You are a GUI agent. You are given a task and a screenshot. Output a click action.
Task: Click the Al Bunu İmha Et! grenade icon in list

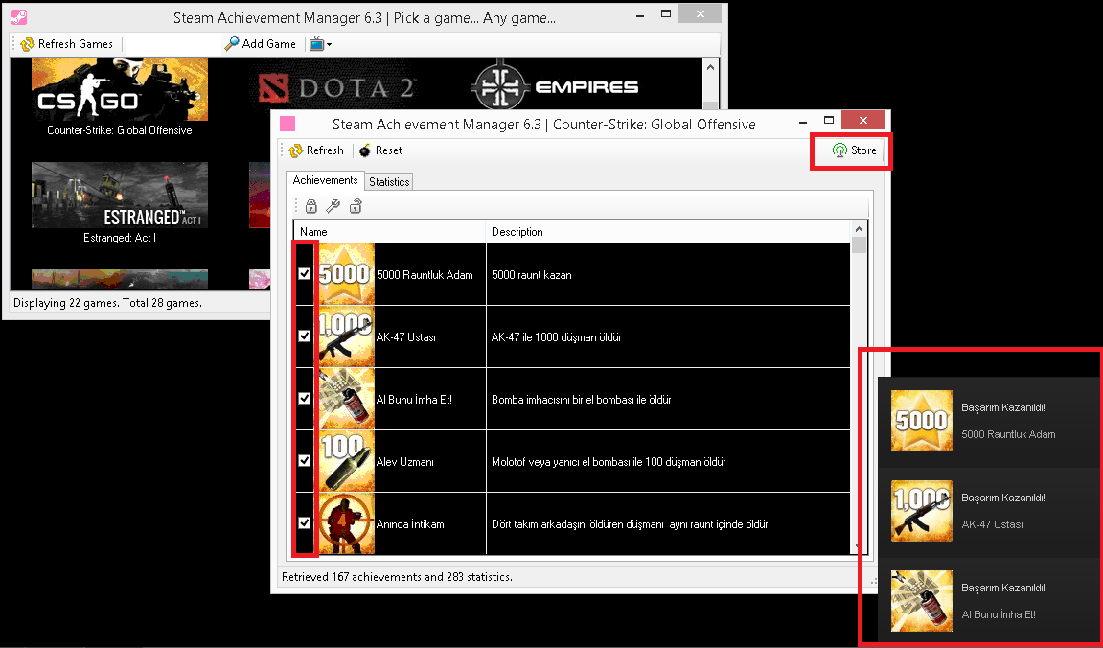point(345,399)
